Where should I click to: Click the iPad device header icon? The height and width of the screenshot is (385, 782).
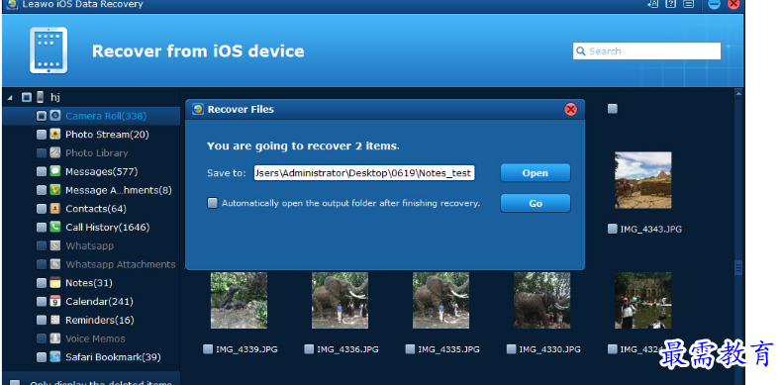point(49,50)
